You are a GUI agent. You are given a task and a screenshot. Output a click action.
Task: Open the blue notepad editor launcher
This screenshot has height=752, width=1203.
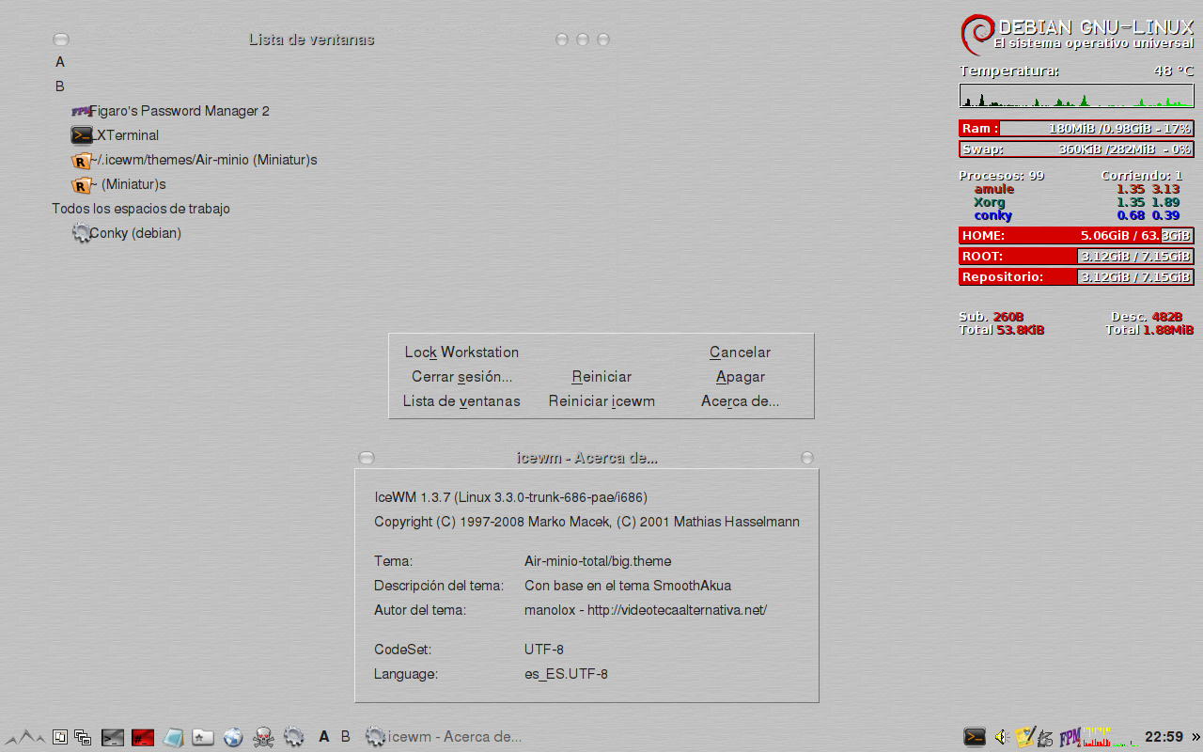tap(173, 738)
